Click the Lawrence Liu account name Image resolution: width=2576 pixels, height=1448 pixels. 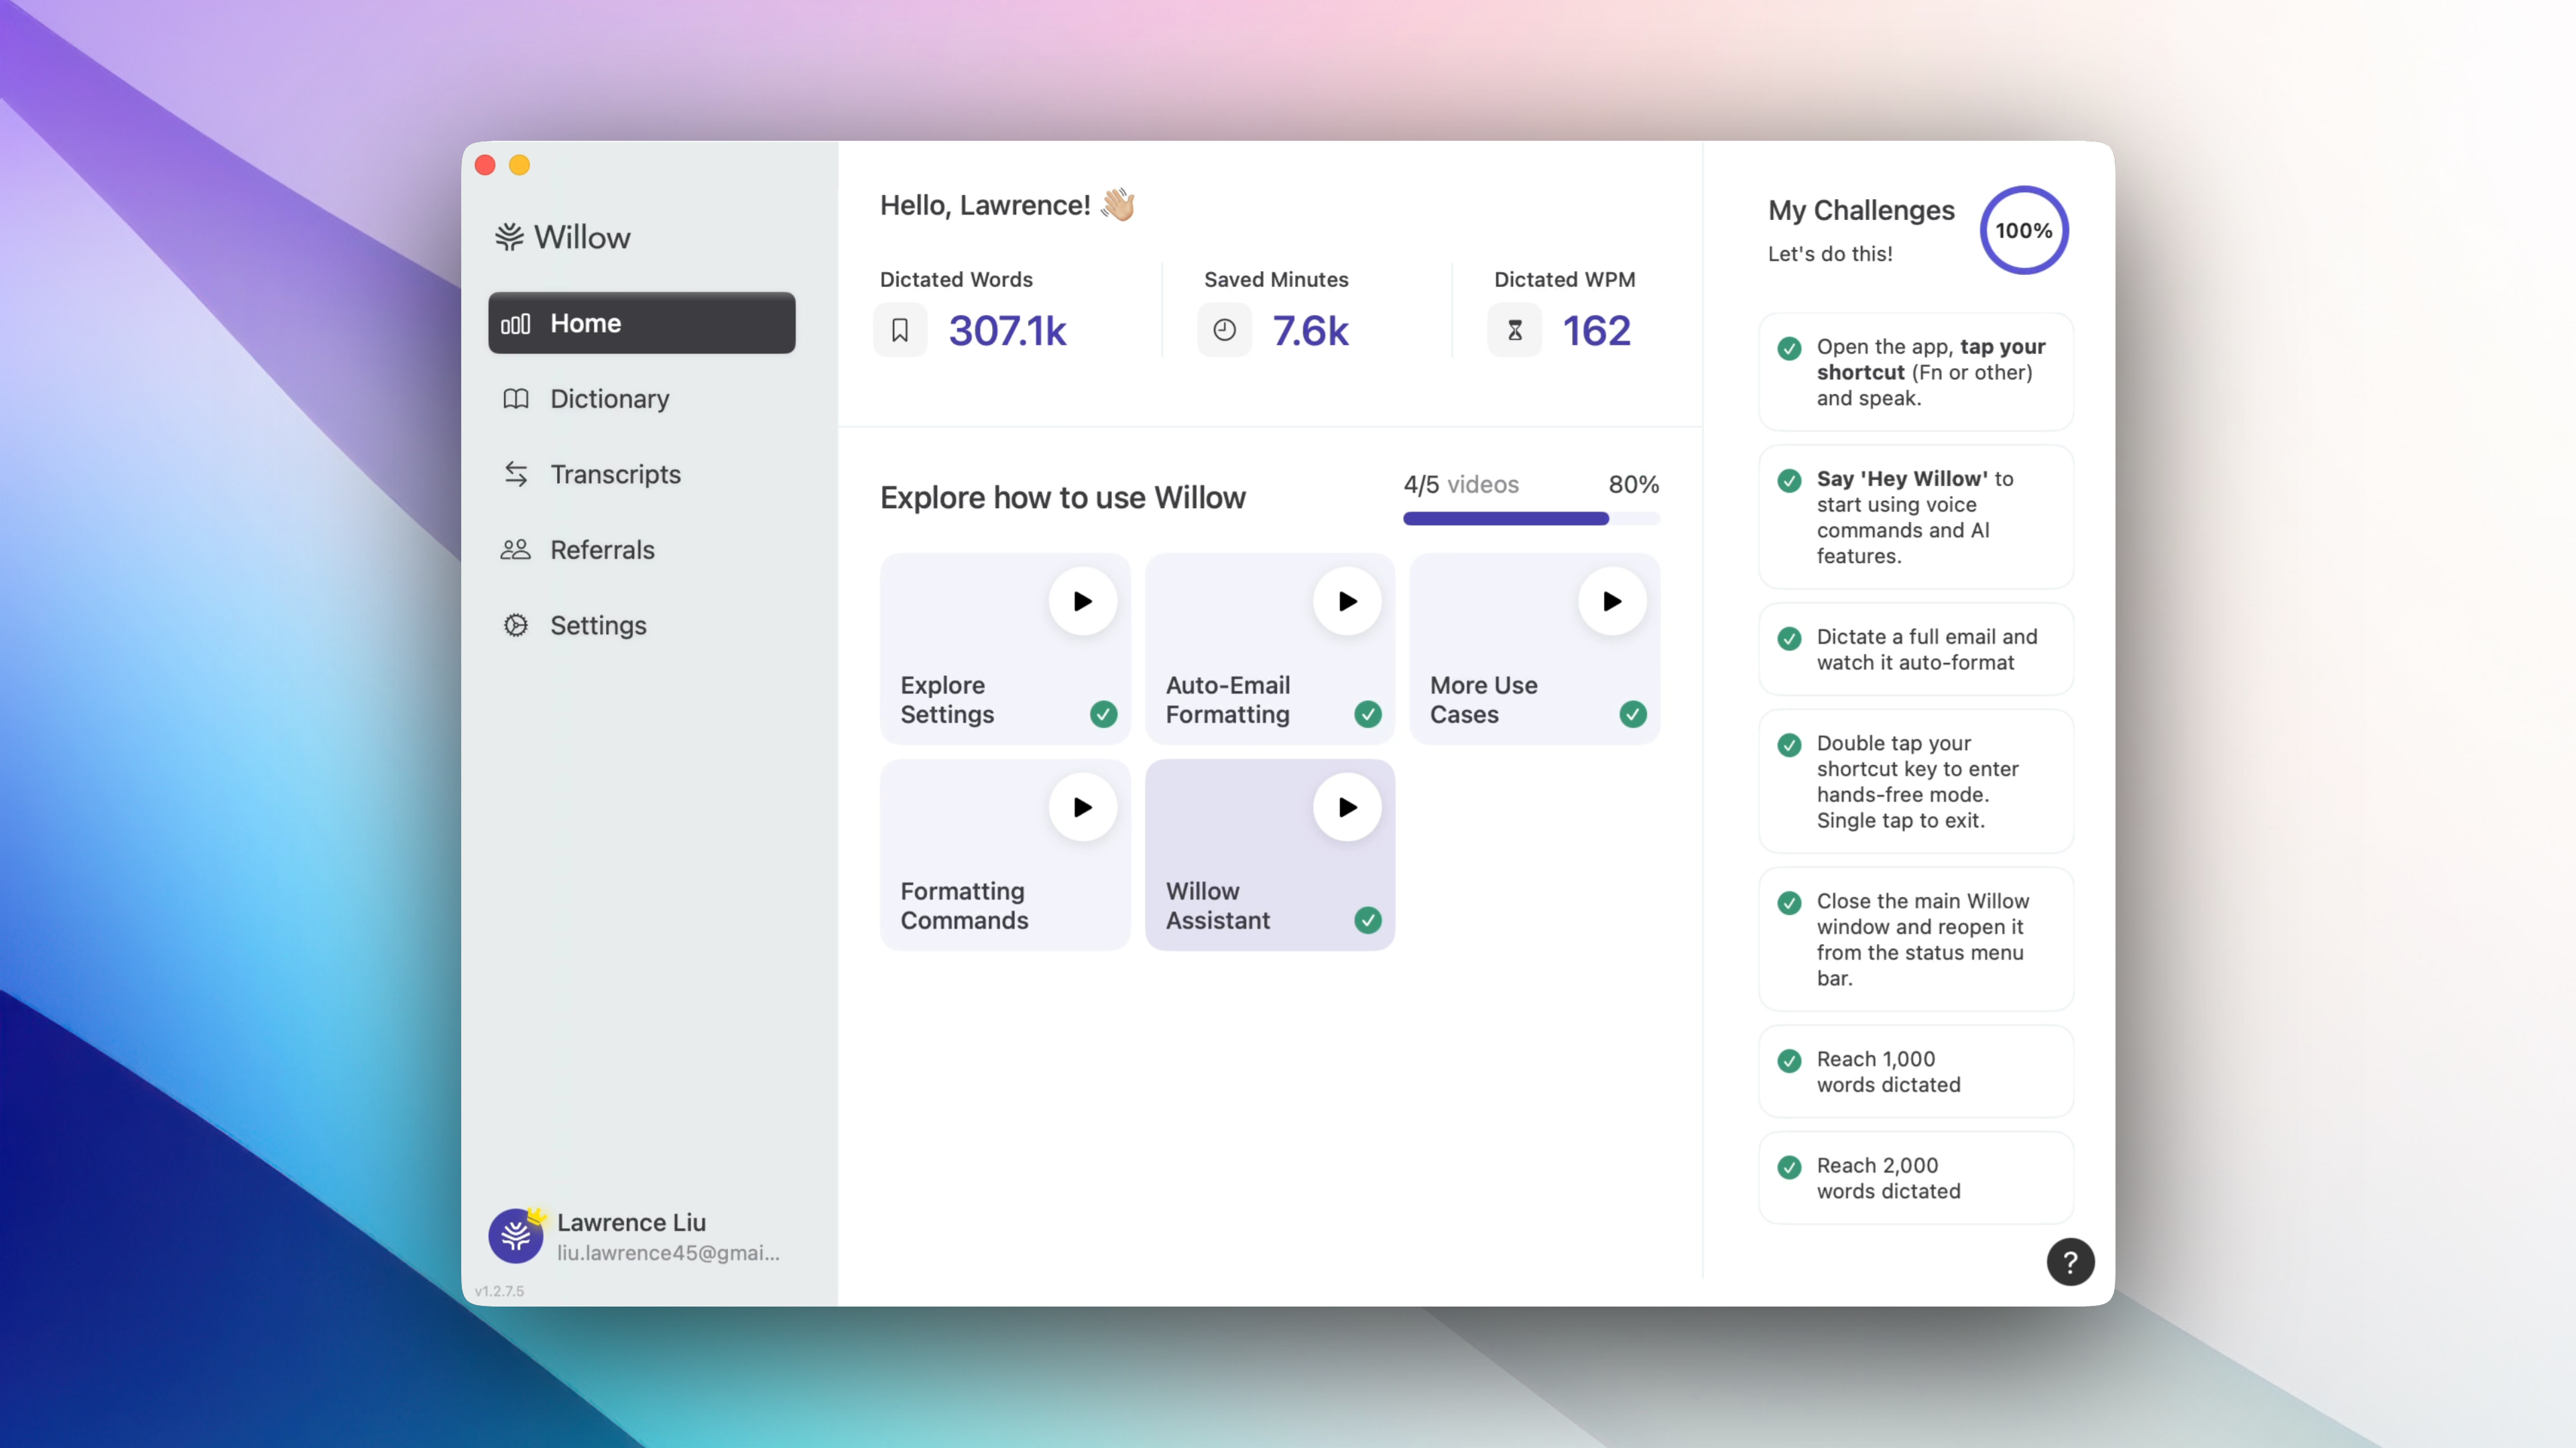tap(631, 1222)
